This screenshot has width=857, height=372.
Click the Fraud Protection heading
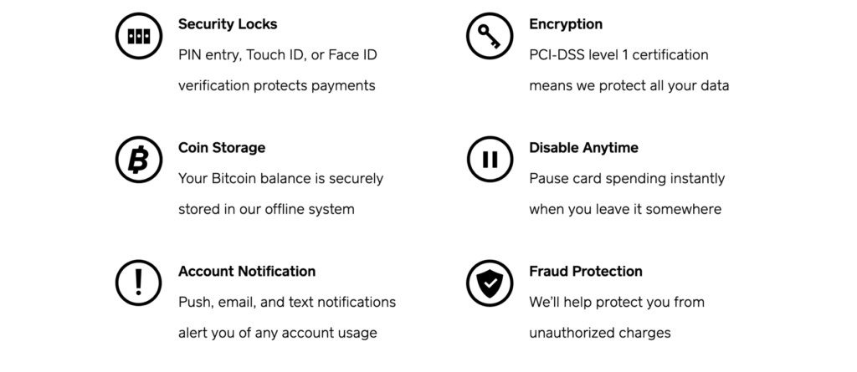point(586,271)
